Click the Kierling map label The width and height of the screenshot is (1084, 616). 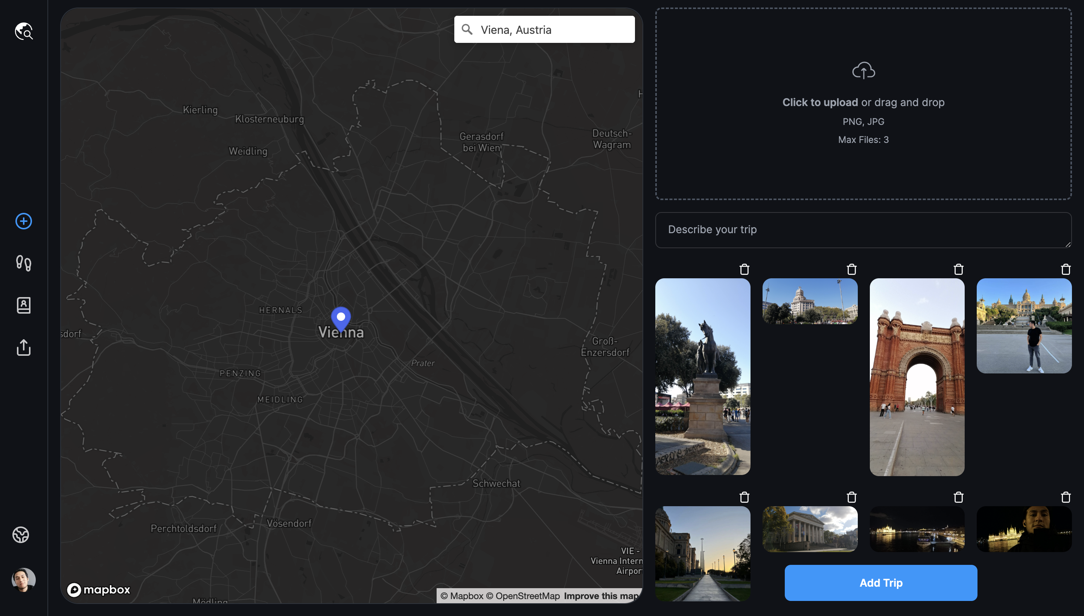pyautogui.click(x=200, y=109)
